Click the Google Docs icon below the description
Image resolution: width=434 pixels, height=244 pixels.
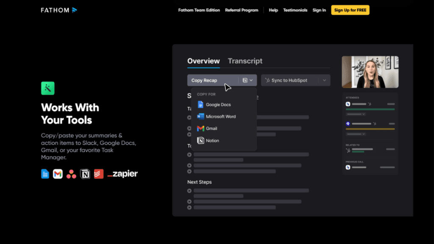tap(45, 174)
